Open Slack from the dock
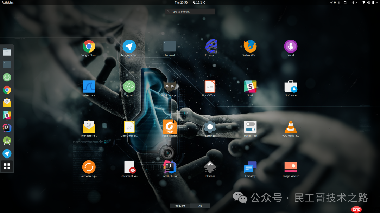 tap(7, 116)
